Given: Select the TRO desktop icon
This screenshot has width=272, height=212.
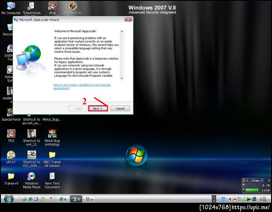Looking at the screenshot, I should click(11, 136).
